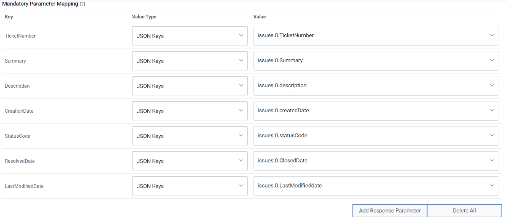507x220 pixels.
Task: Expand the issues.0.description value dropdown
Action: pyautogui.click(x=376, y=86)
